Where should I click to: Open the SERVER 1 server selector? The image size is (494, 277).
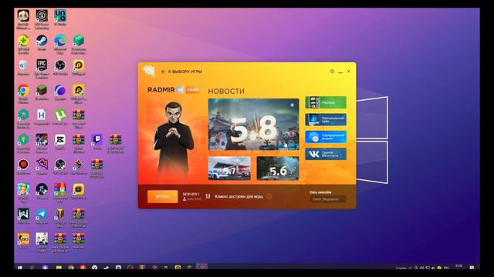[192, 197]
